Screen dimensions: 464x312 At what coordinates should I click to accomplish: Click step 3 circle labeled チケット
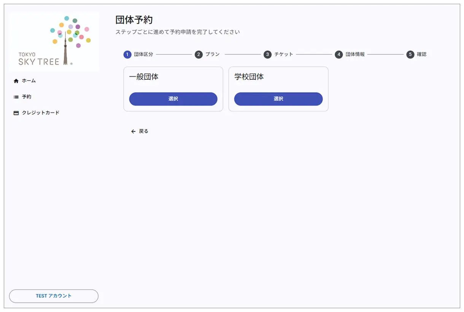(x=267, y=54)
